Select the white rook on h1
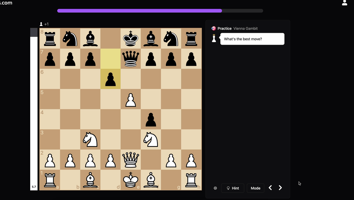Screen dimensions: 354x200 pos(191,180)
